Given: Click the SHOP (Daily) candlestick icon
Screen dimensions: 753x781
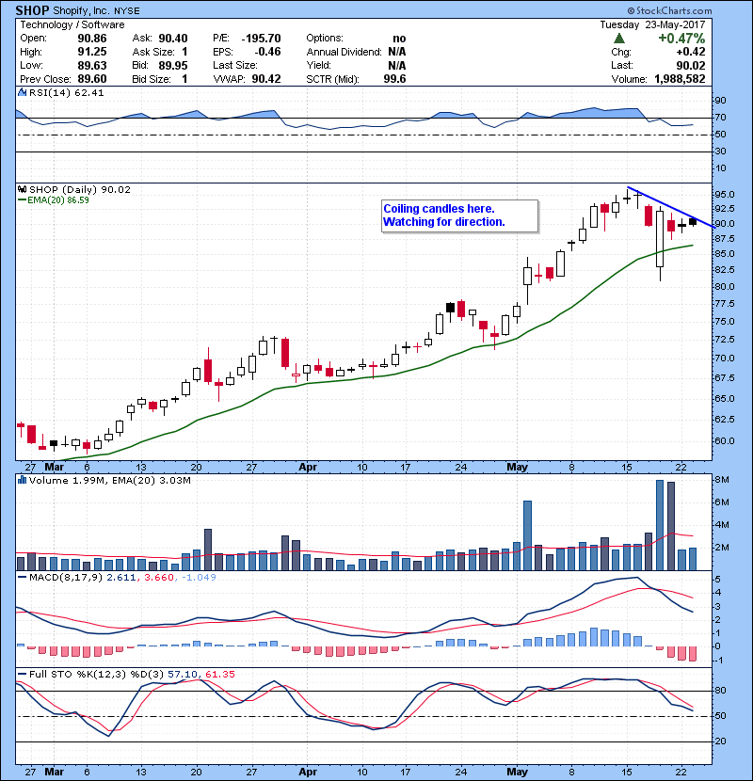Looking at the screenshot, I should tap(22, 189).
